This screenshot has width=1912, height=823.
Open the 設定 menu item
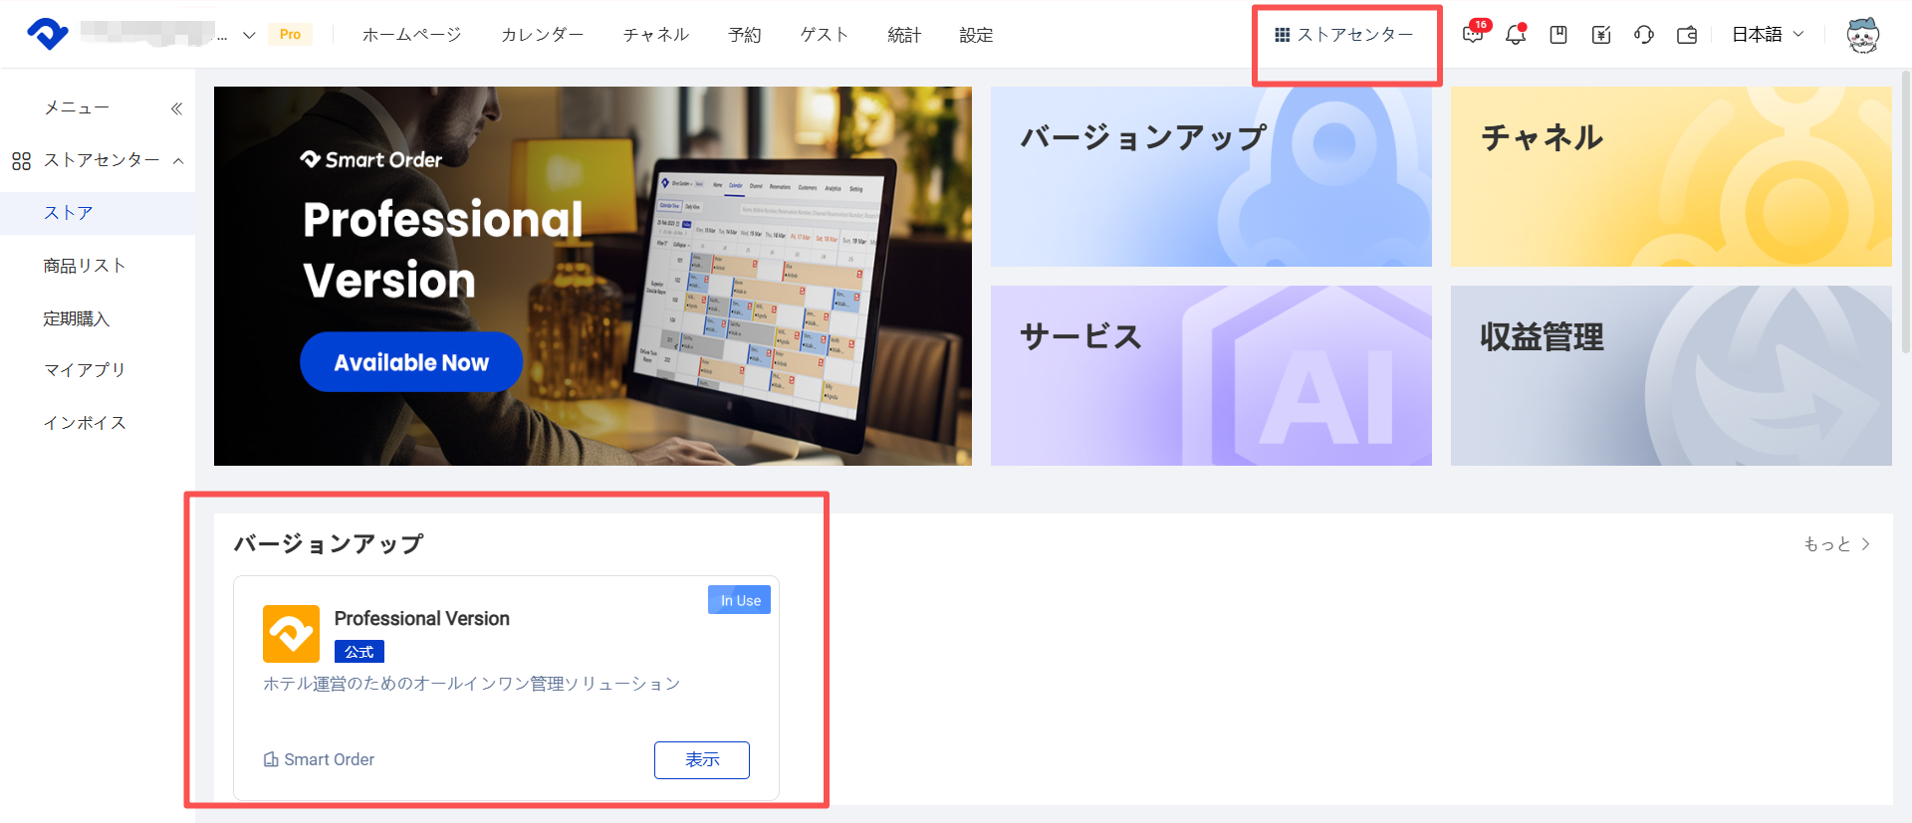(976, 35)
